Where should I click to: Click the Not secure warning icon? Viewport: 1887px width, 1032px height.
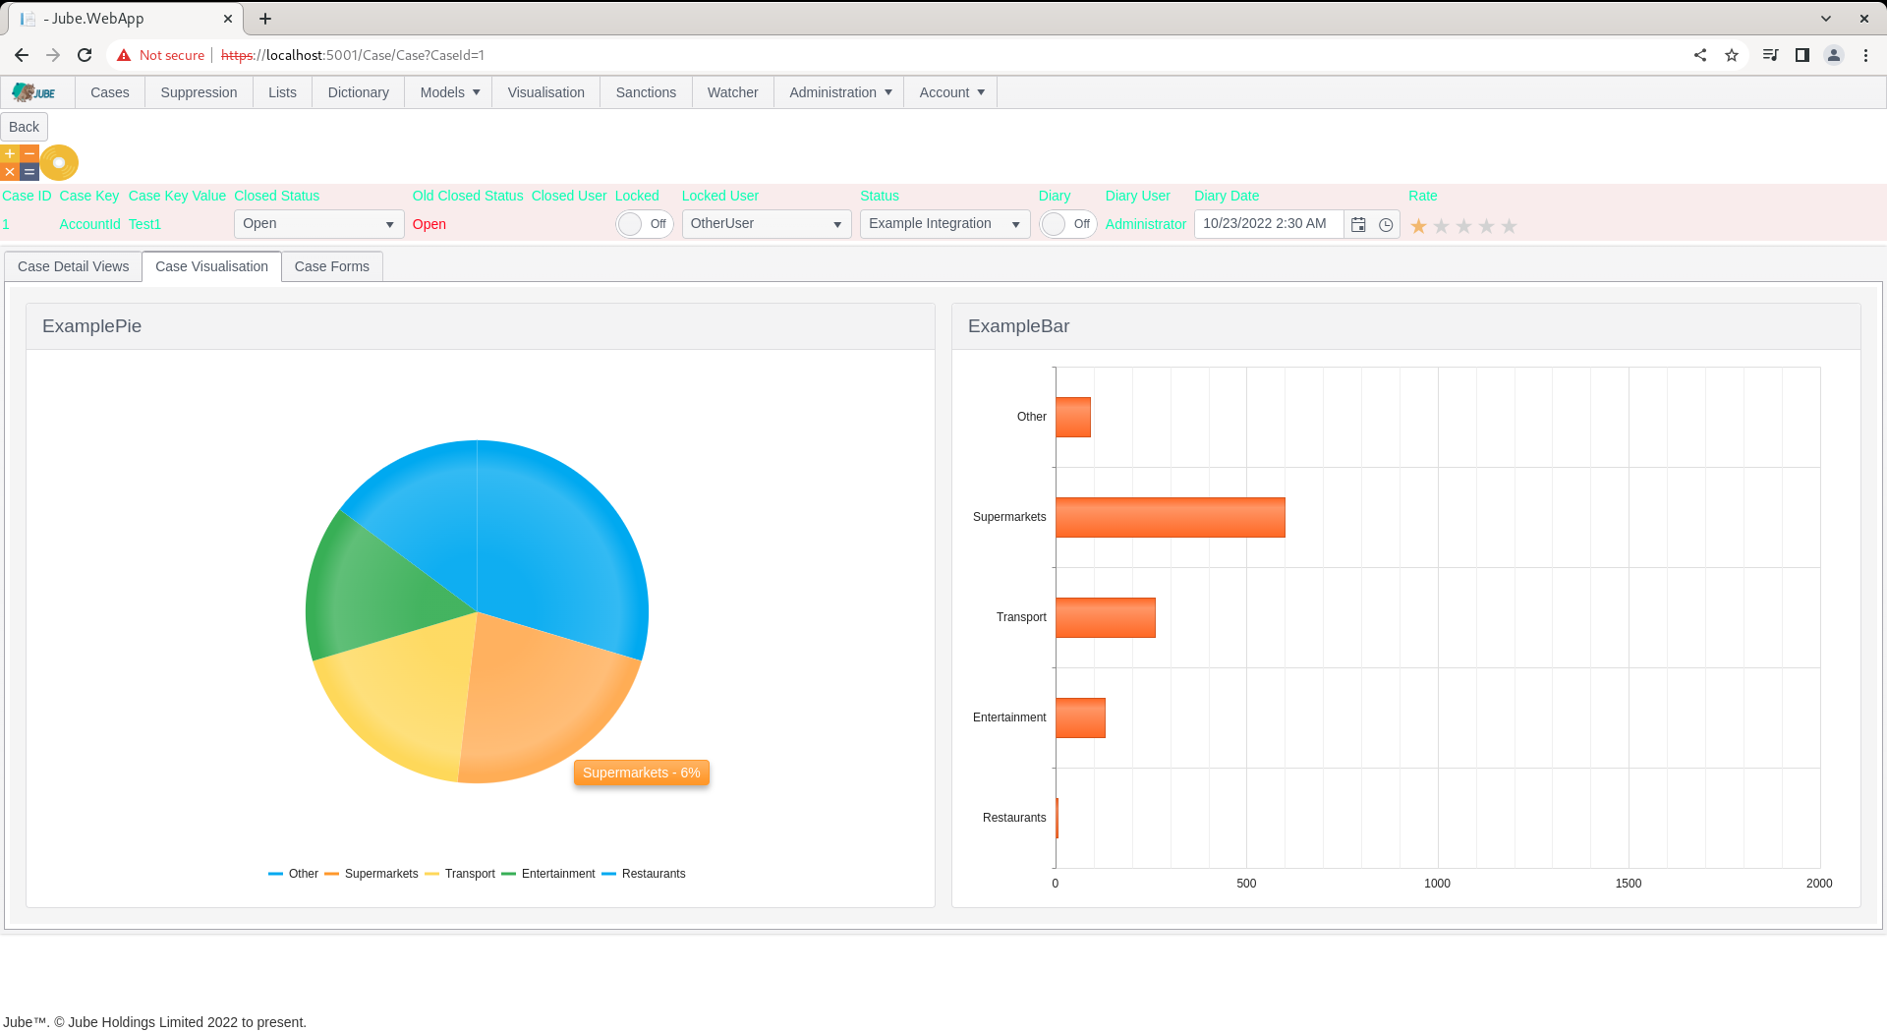(124, 55)
